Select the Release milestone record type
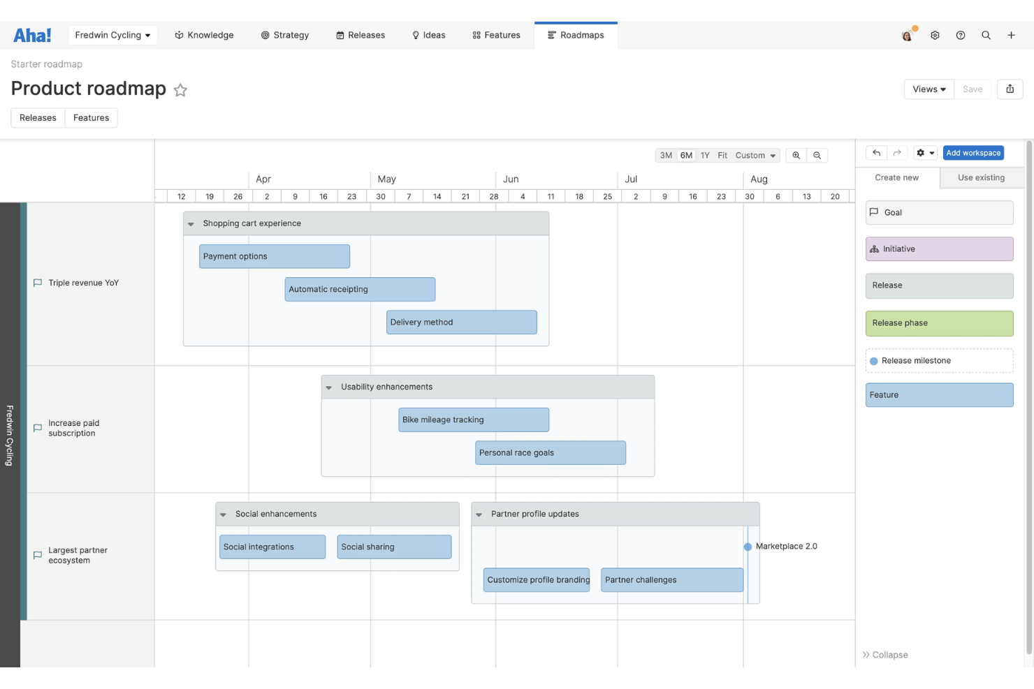Screen dimensions: 1034x689 coord(939,361)
